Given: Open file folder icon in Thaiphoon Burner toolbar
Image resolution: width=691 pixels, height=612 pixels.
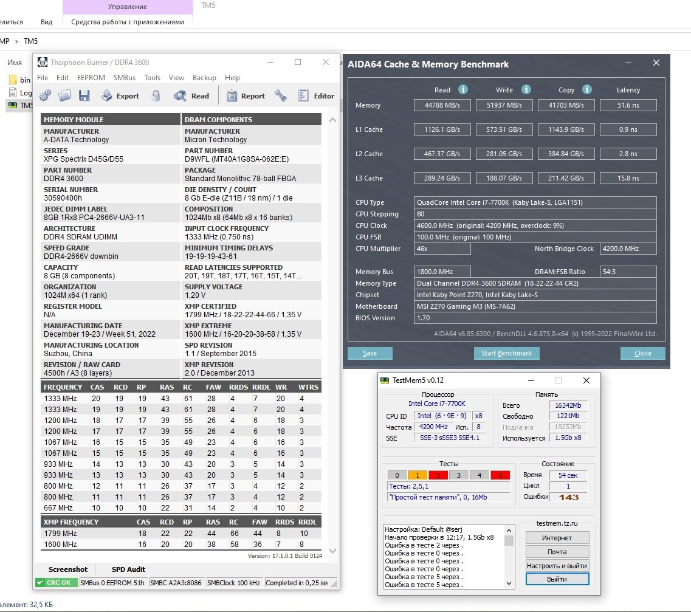Looking at the screenshot, I should [x=64, y=95].
